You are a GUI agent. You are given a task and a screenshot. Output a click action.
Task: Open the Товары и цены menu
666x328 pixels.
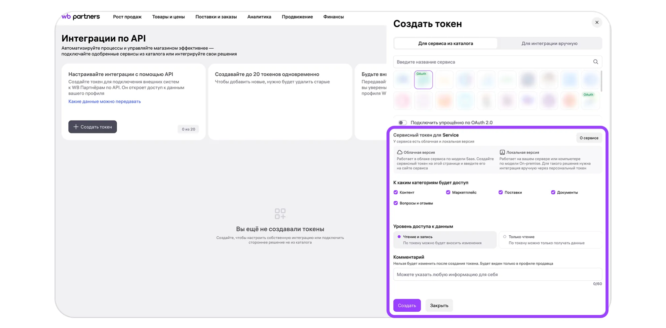[168, 17]
